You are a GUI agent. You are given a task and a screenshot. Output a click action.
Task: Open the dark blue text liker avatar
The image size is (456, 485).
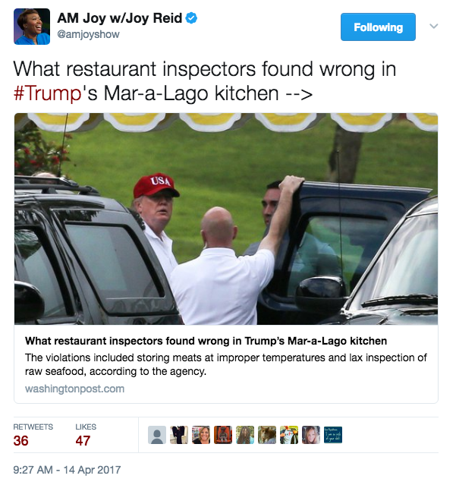tap(333, 435)
